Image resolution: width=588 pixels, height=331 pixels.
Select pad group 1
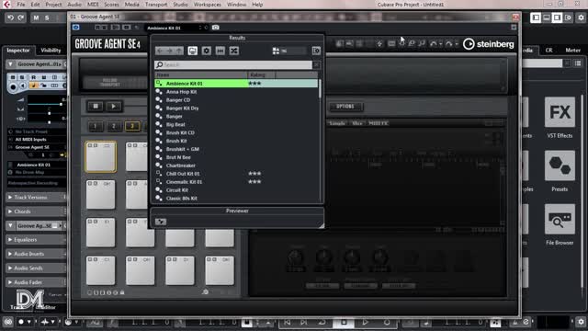tap(96, 126)
